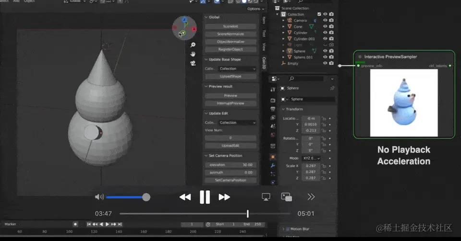Open Object properties orange square tab
This screenshot has height=241, width=461.
273,157
